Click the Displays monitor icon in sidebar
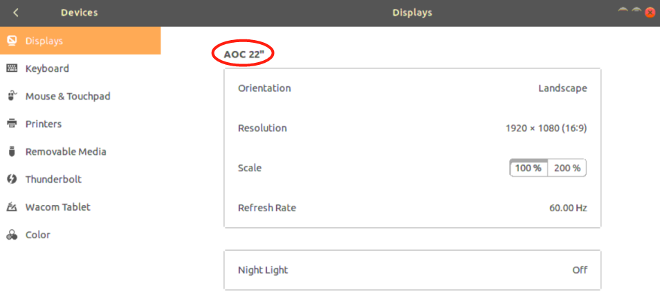The width and height of the screenshot is (660, 308). 12,41
